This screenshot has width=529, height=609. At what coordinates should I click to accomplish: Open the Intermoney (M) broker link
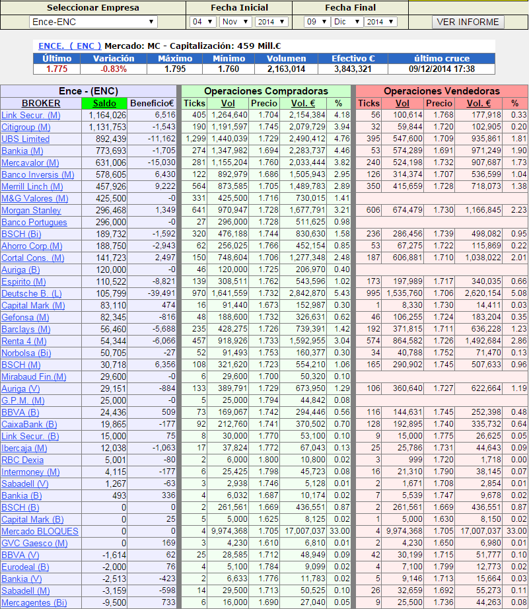point(30,472)
